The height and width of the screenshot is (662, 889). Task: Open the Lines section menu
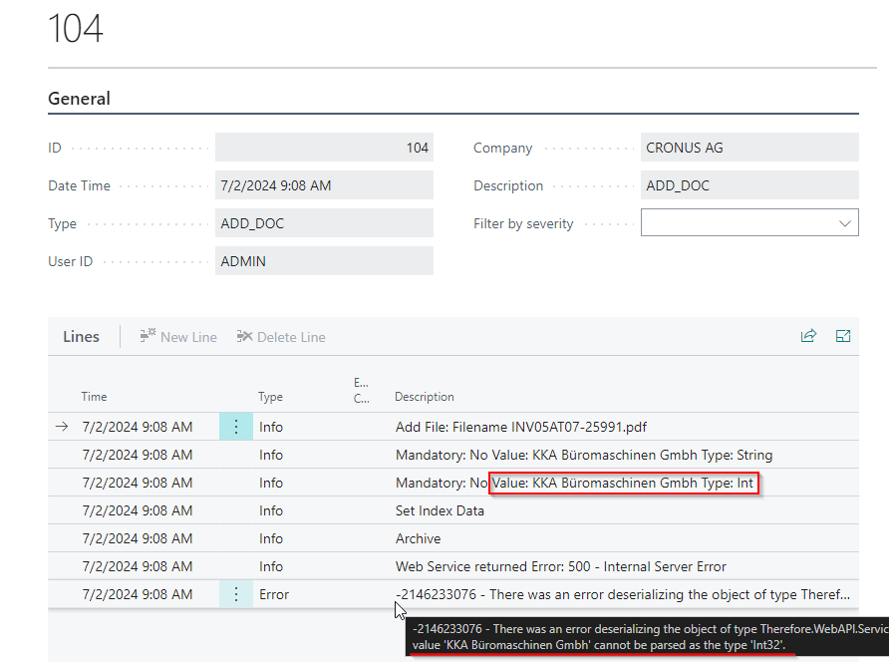click(x=81, y=337)
